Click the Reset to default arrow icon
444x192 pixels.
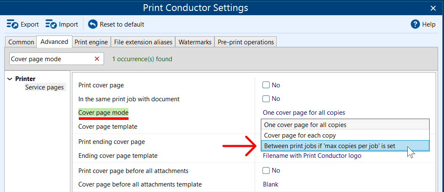tap(92, 24)
